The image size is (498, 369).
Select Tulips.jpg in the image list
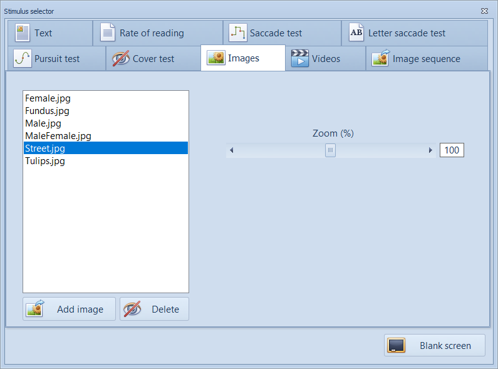coord(45,161)
